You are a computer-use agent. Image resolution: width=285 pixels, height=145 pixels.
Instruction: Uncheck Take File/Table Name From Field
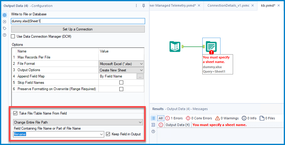point(15,113)
